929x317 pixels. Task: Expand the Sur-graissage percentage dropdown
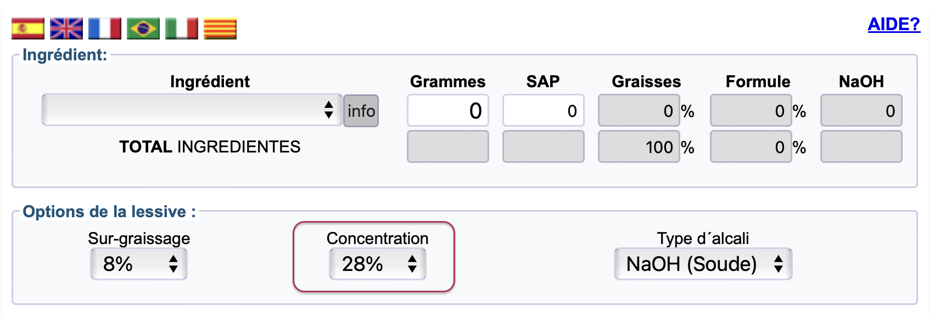[x=139, y=264]
